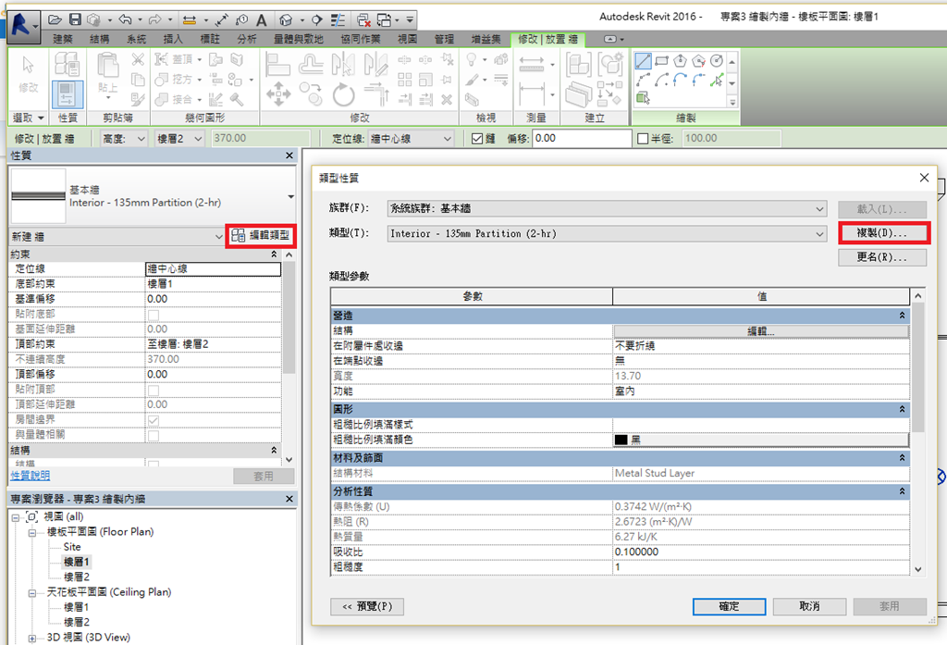Toggle the Thin Lines icon
This screenshot has width=947, height=645.
coord(338,20)
